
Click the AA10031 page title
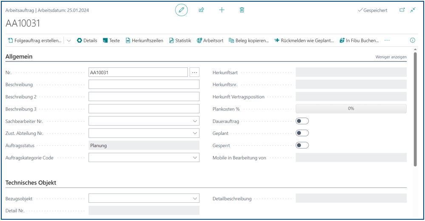pos(23,23)
